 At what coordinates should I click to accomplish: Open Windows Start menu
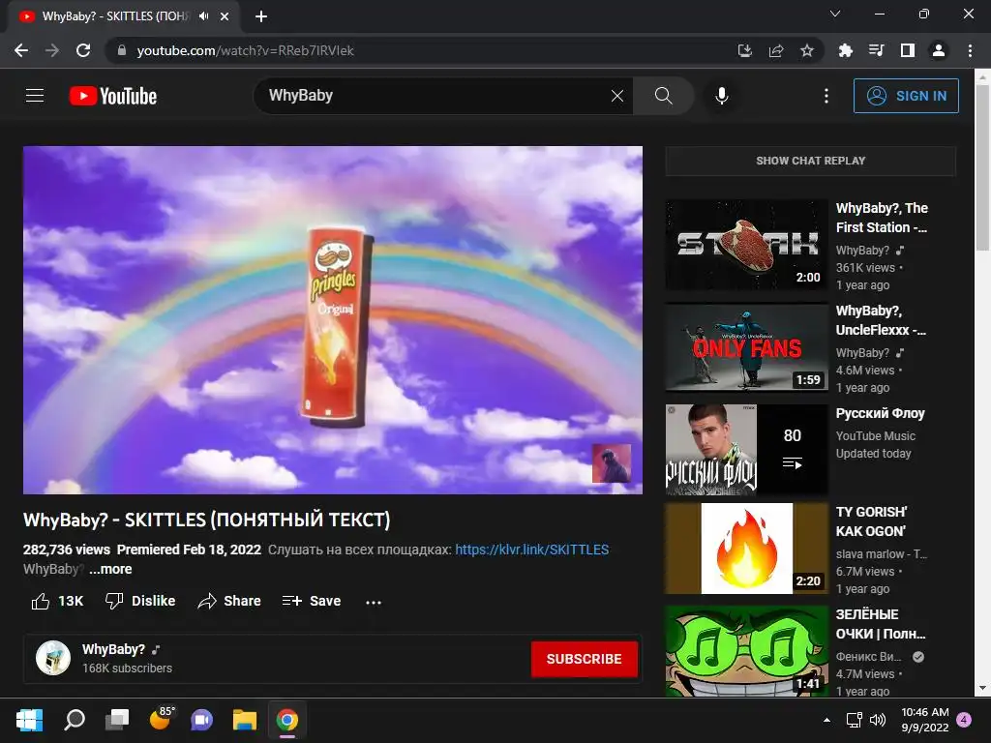29,720
